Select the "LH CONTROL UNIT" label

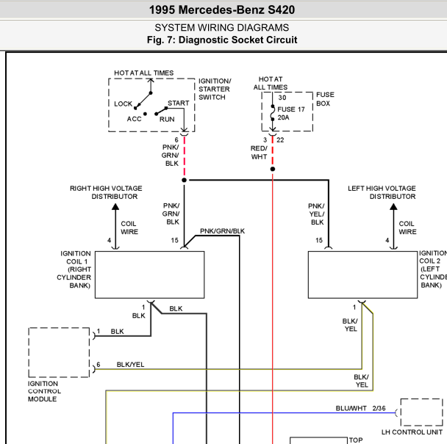[x=412, y=432]
